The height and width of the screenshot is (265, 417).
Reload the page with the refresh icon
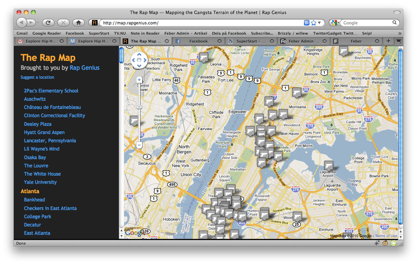(48, 23)
